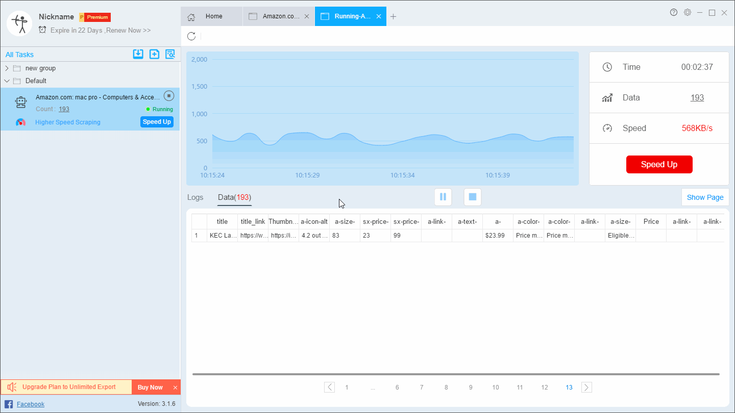Go to the next page with the right arrow
Viewport: 735px width, 413px height.
[586, 388]
